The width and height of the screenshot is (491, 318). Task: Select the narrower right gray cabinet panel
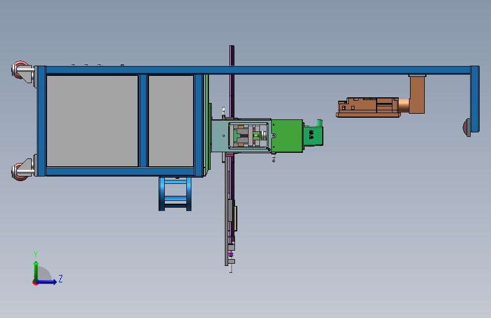171,121
